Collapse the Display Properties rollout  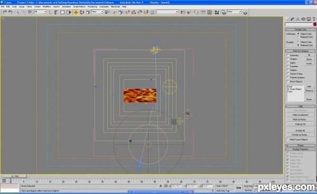(301, 149)
